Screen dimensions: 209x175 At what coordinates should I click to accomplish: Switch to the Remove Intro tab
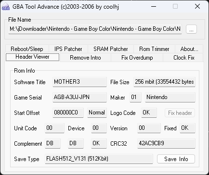point(85,58)
